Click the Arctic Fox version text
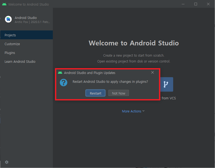 32,22
